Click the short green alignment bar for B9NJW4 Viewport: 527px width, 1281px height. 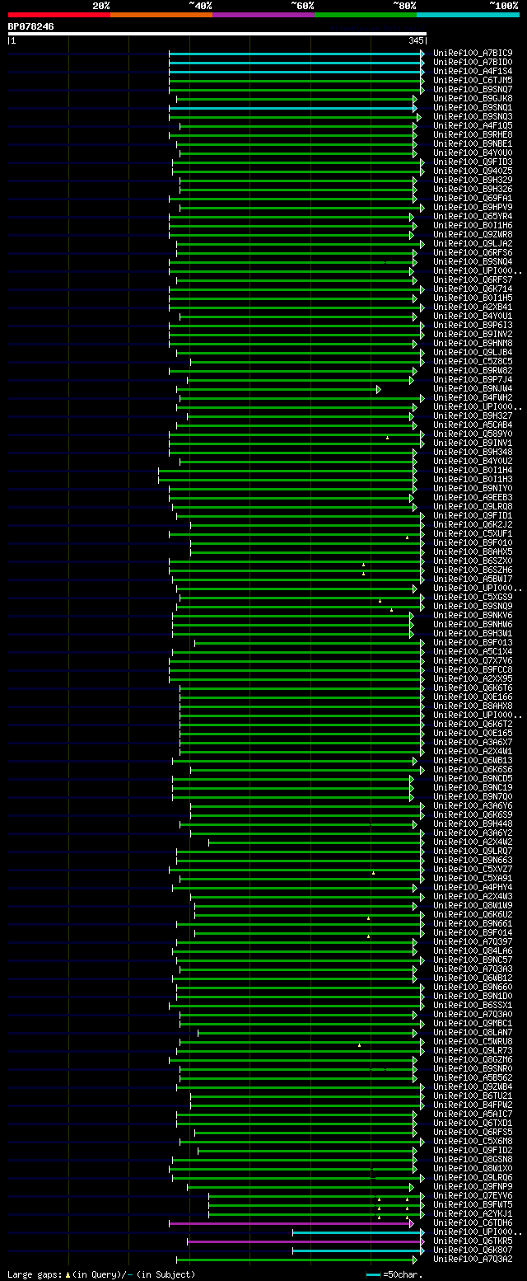point(278,389)
